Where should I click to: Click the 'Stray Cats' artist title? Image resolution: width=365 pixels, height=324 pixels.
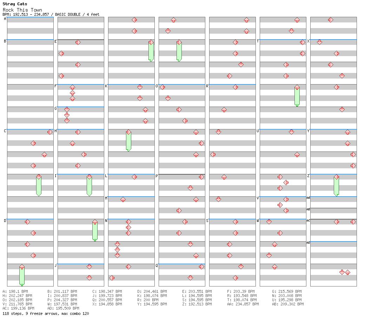(15, 4)
